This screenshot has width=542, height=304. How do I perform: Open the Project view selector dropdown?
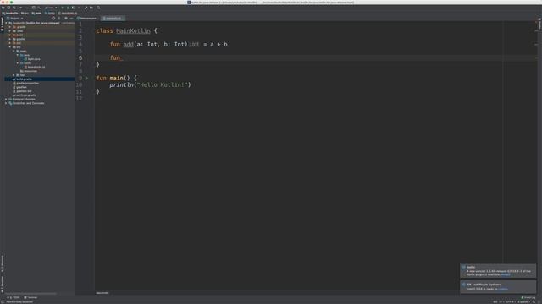click(x=15, y=19)
